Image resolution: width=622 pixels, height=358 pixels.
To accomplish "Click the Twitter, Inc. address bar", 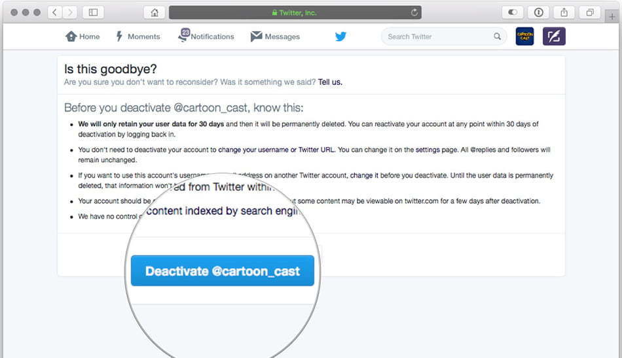I will coord(295,12).
